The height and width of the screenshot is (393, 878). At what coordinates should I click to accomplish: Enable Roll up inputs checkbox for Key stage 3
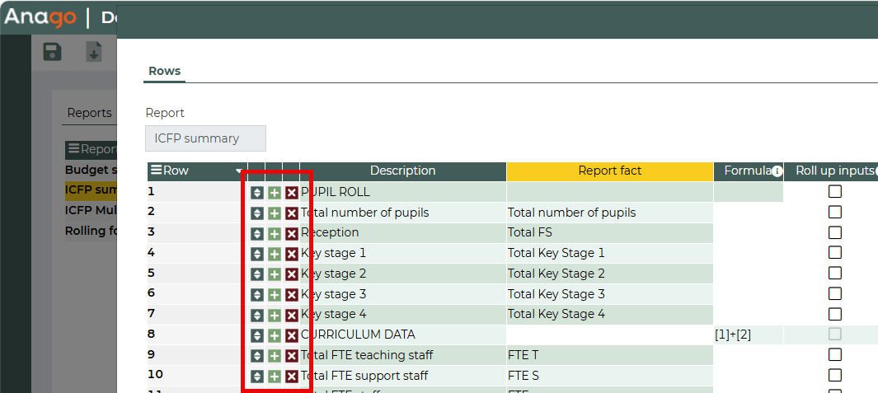(835, 294)
